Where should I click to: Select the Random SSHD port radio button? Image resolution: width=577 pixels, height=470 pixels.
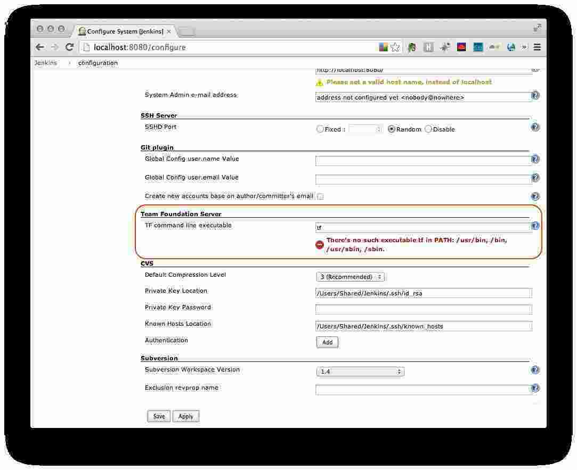392,129
